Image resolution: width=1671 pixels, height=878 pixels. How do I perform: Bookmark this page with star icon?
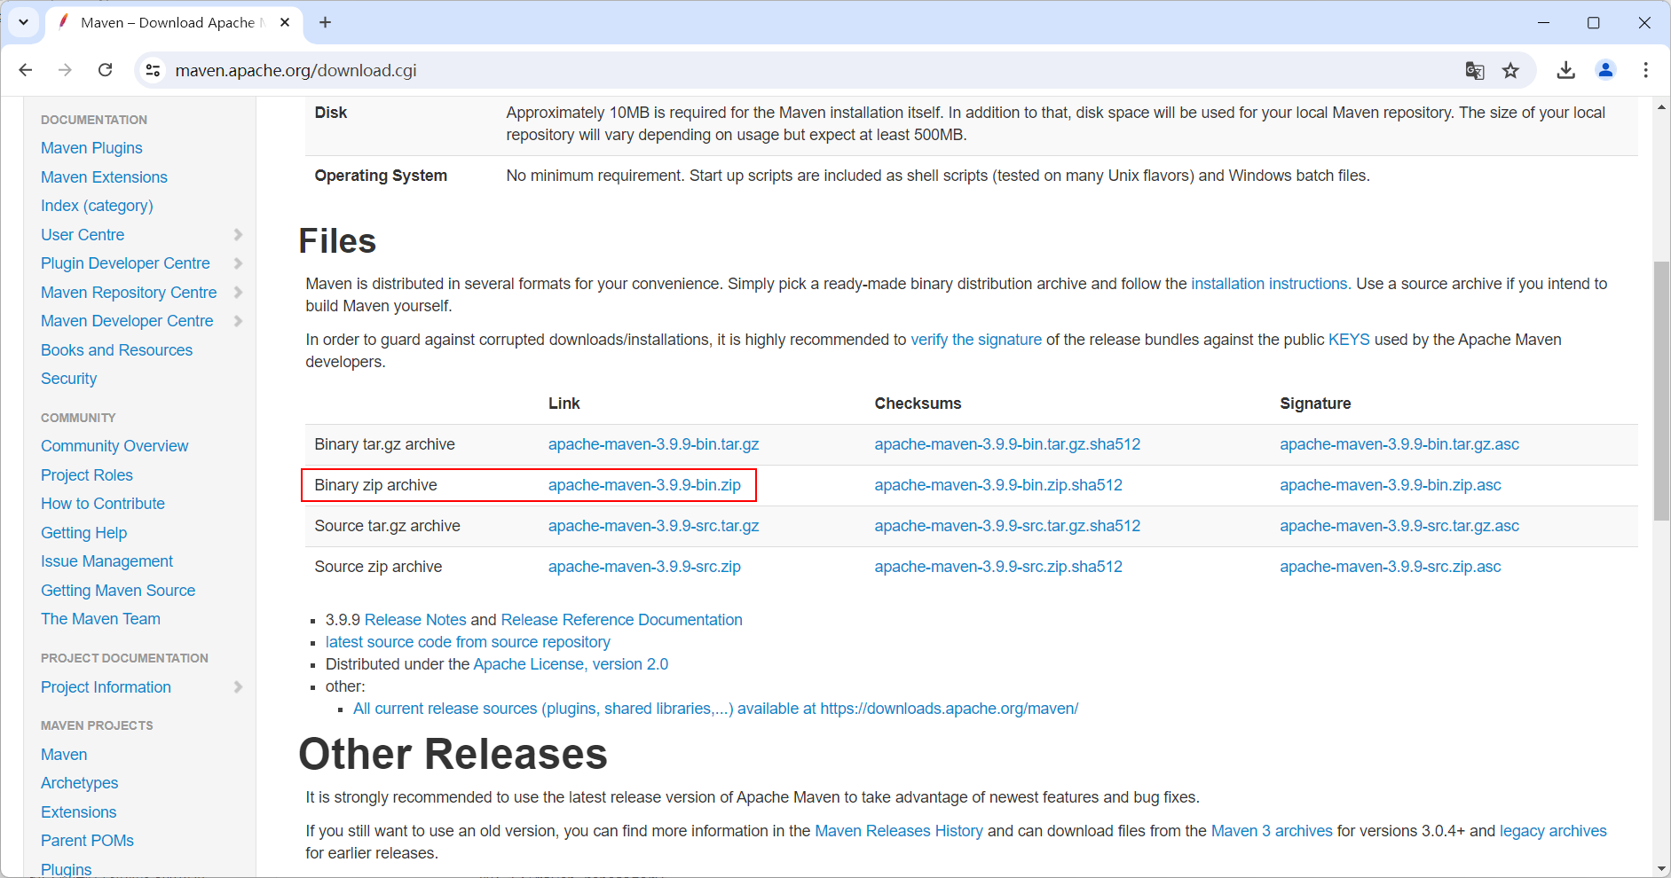(1510, 70)
